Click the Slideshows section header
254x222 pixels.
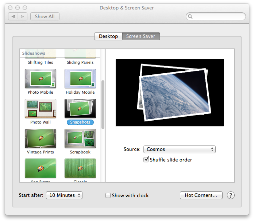[x=34, y=53]
